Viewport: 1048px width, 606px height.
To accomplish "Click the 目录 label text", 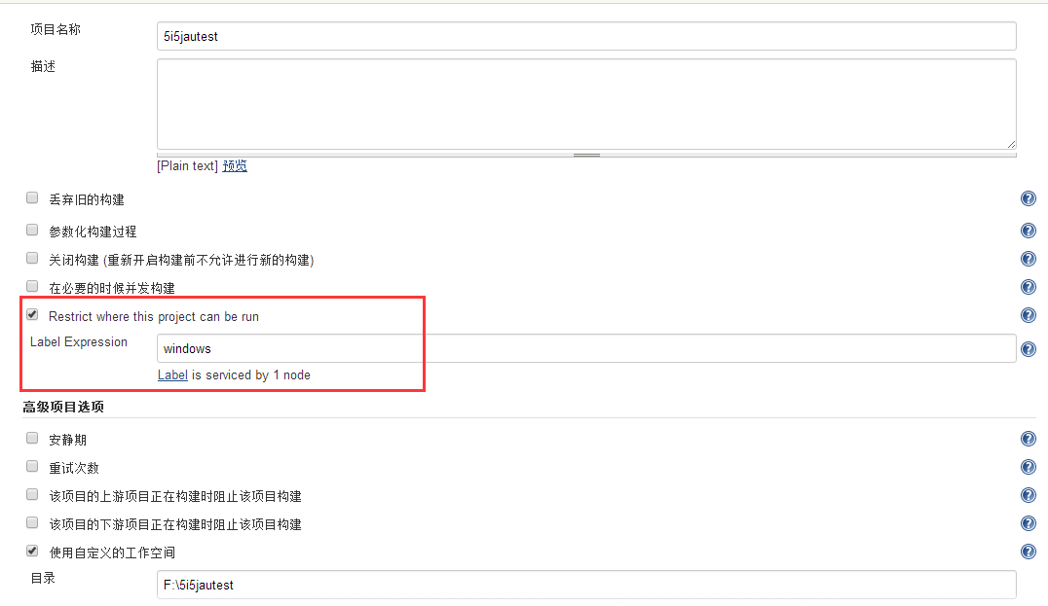I will pyautogui.click(x=43, y=578).
